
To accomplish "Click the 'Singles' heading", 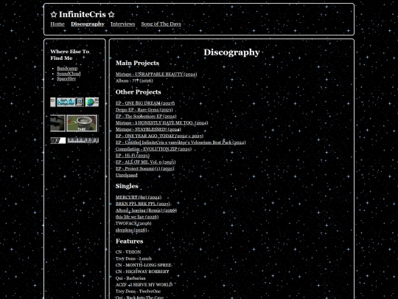I will (127, 186).
